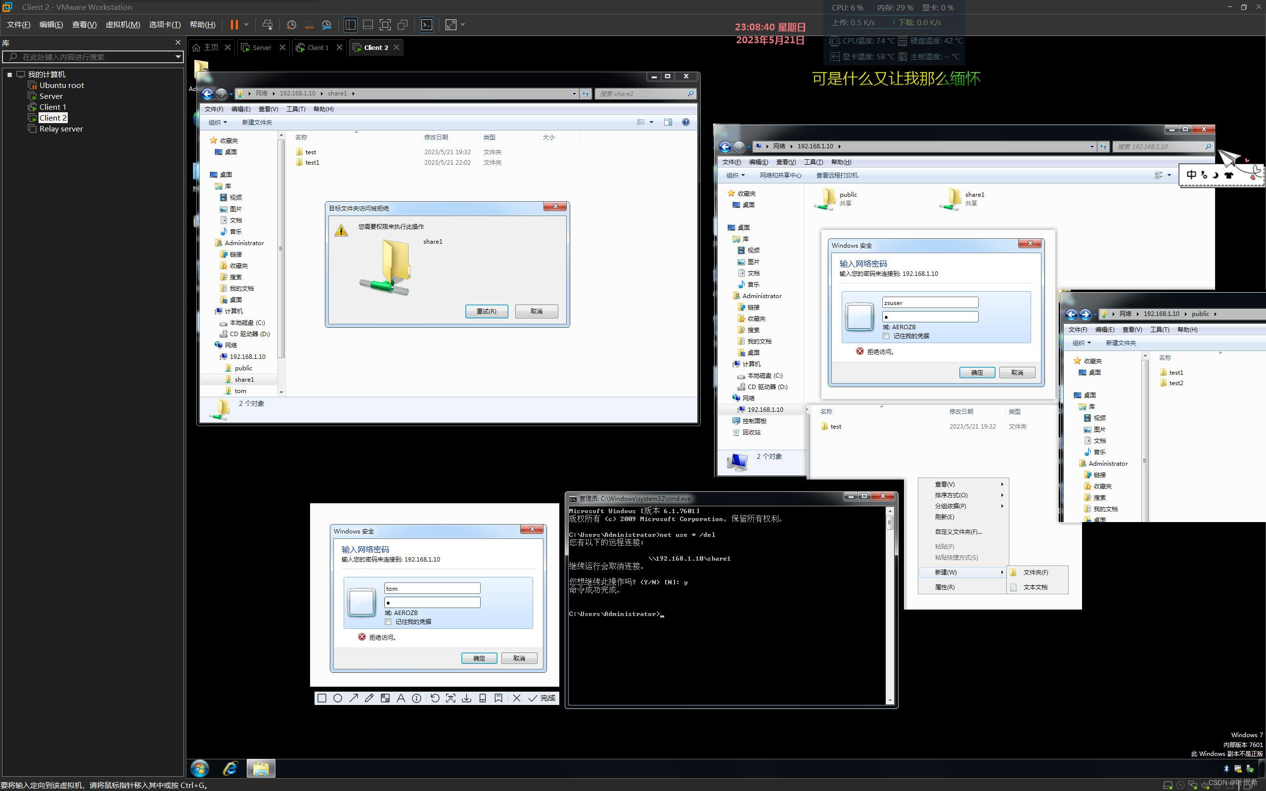
Task: Take a snapshot using the clock-plus icon
Action: 291,25
